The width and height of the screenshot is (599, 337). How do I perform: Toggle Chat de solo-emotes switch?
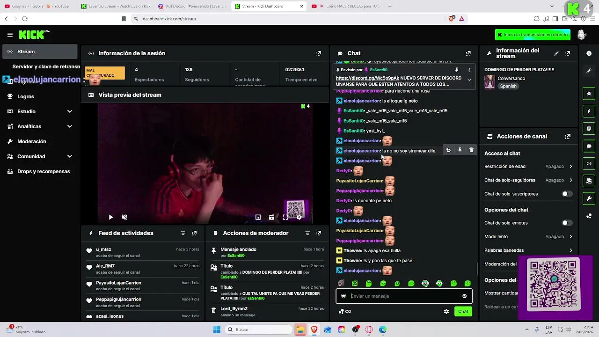pyautogui.click(x=567, y=223)
